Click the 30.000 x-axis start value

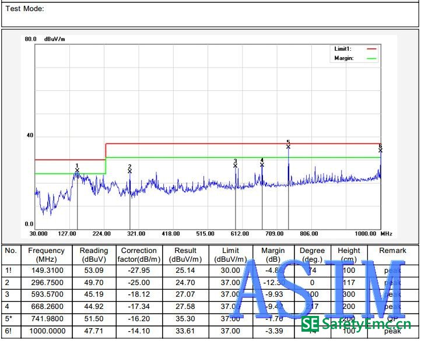pos(38,234)
